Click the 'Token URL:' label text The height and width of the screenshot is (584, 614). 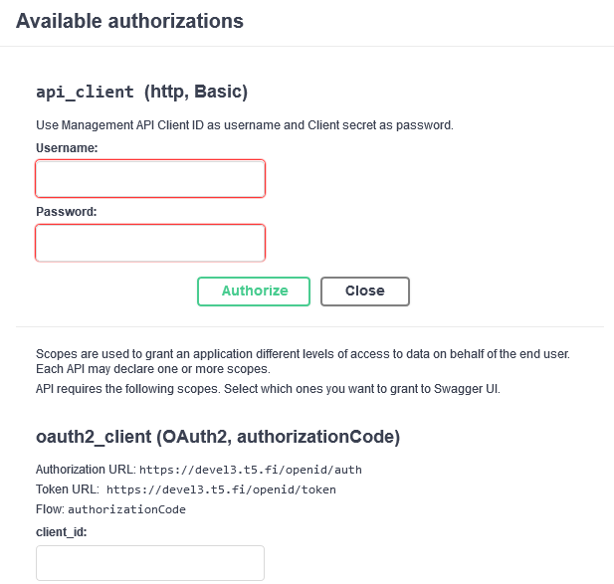click(x=68, y=489)
